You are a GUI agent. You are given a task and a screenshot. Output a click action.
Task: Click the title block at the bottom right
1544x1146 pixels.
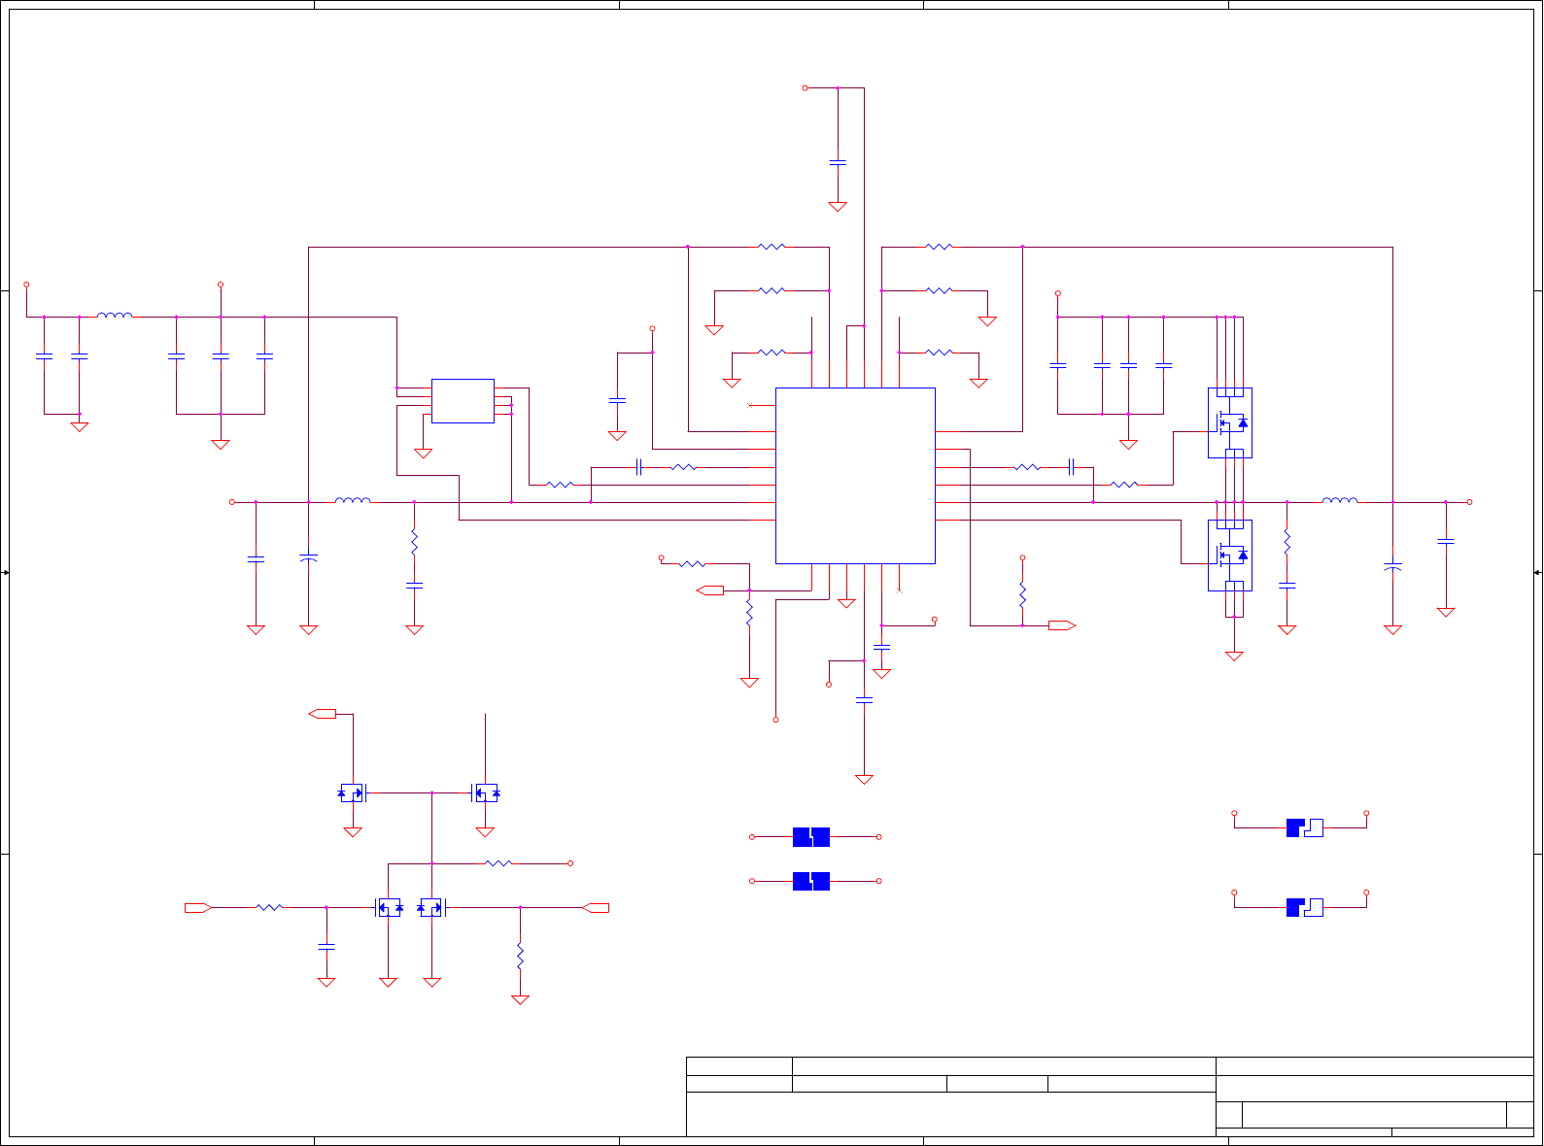coord(1110,1096)
